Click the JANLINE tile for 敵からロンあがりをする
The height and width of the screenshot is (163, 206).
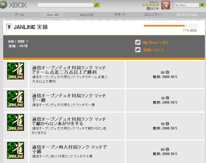16,122
